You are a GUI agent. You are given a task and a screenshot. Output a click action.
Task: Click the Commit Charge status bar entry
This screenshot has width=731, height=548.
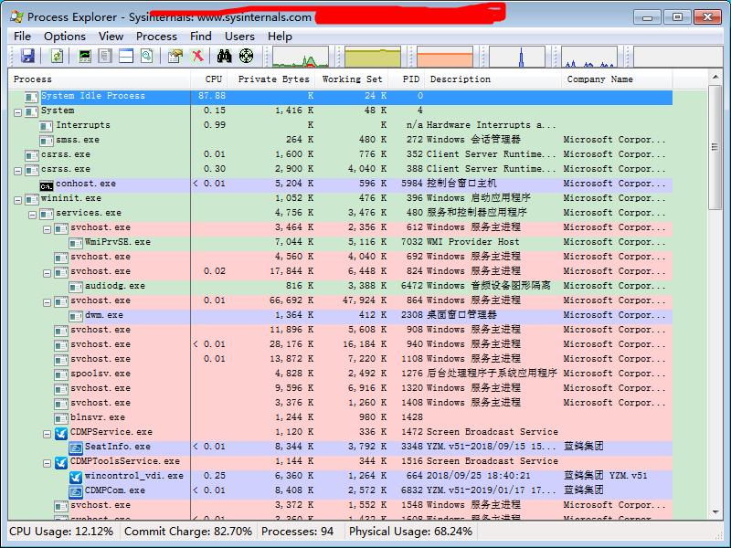[x=188, y=532]
